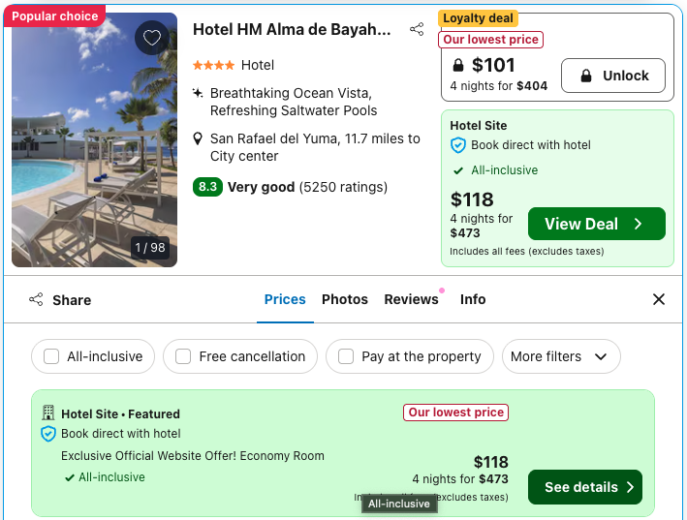Image resolution: width=687 pixels, height=520 pixels.
Task: Click the book-direct shield icon in Hotel Site card
Action: click(x=458, y=145)
